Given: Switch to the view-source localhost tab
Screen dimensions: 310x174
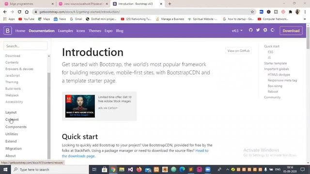Looking at the screenshot, I should pyautogui.click(x=83, y=4).
